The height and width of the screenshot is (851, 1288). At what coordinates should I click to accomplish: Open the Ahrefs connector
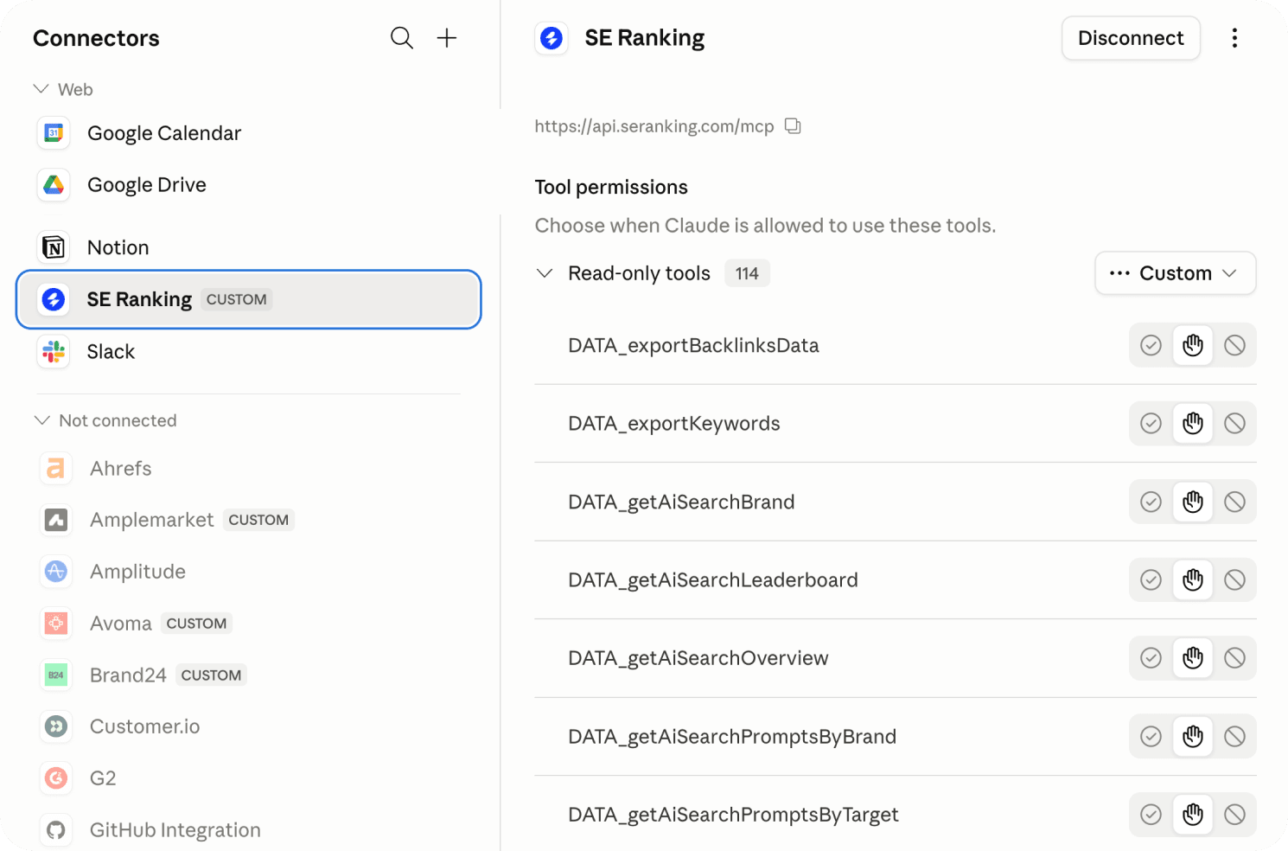tap(248, 468)
